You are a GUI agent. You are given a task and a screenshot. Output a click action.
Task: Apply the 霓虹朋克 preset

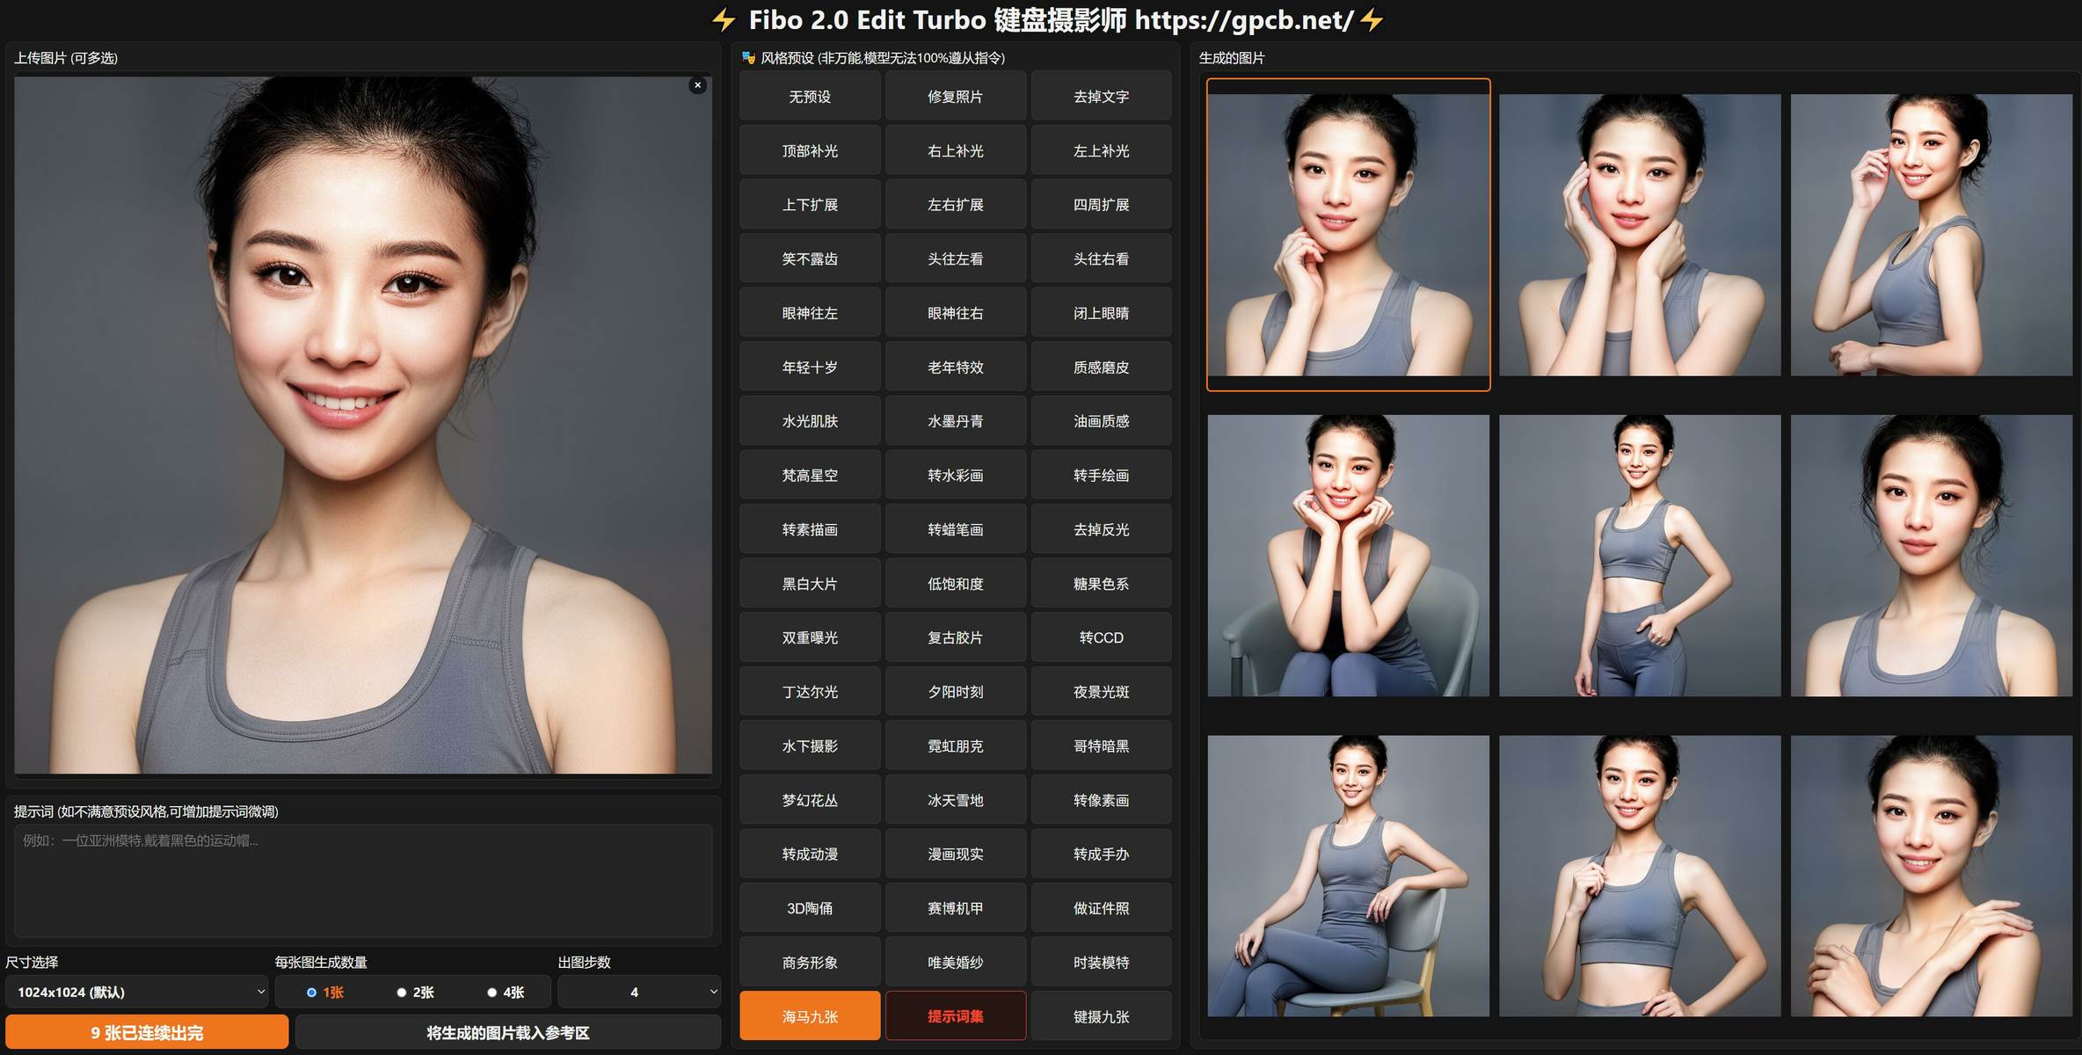pyautogui.click(x=956, y=746)
